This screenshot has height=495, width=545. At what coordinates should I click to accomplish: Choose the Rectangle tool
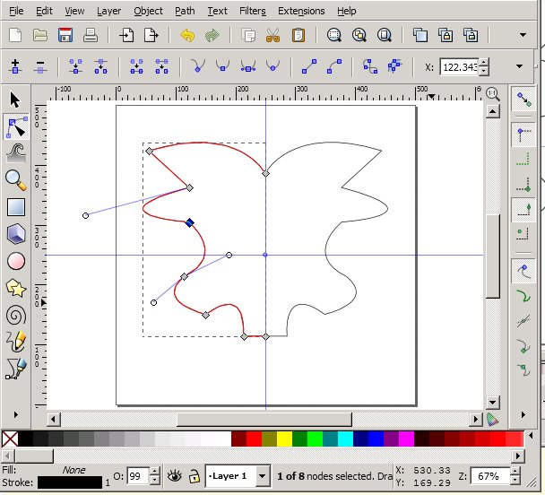click(x=15, y=207)
